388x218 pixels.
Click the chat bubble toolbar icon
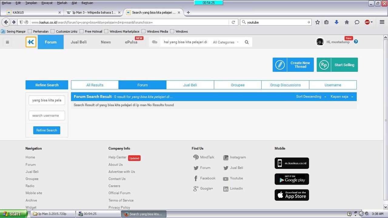[357, 22]
